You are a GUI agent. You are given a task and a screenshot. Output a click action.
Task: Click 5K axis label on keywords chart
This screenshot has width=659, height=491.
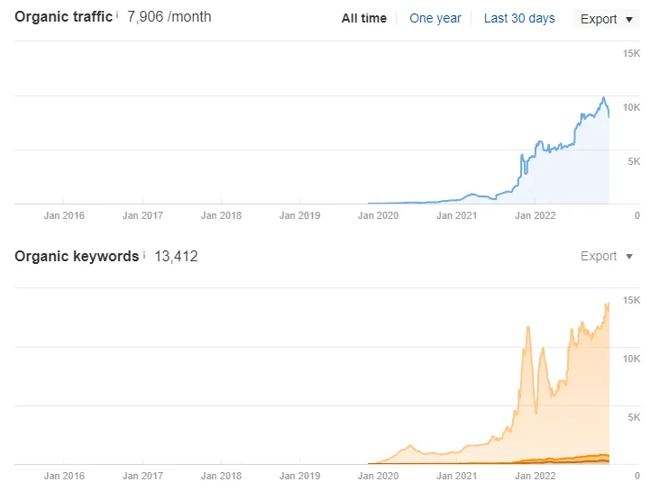pos(634,417)
